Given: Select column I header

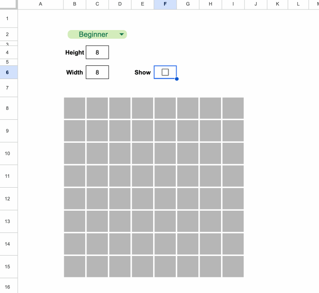Looking at the screenshot, I should 233,4.
